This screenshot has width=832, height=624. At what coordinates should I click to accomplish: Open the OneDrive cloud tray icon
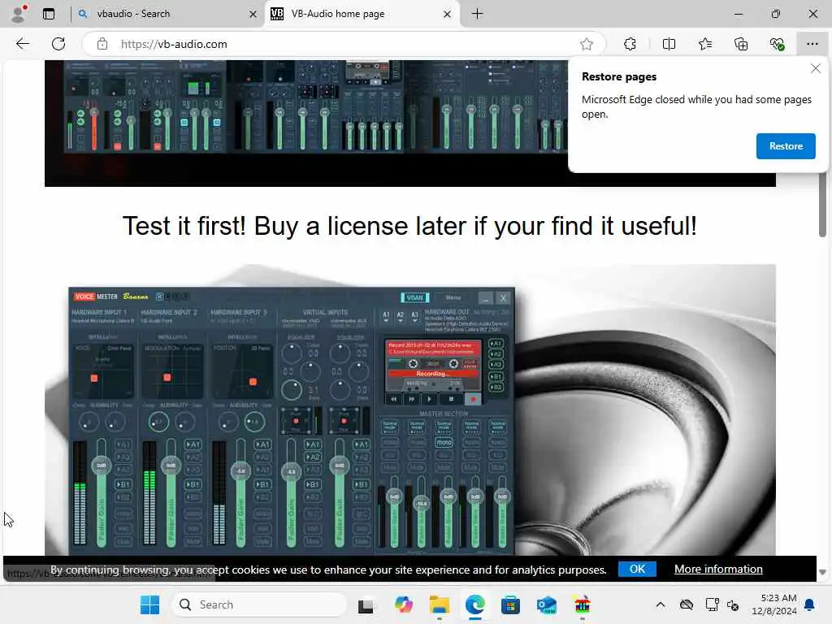(x=687, y=604)
